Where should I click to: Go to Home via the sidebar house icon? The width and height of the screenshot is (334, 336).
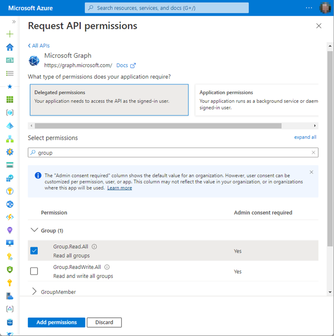[10, 47]
